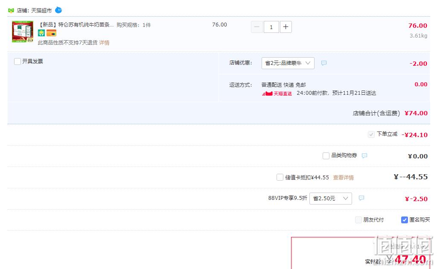Click the shipping fee amount 0.00
This screenshot has height=269, width=437.
[421, 85]
